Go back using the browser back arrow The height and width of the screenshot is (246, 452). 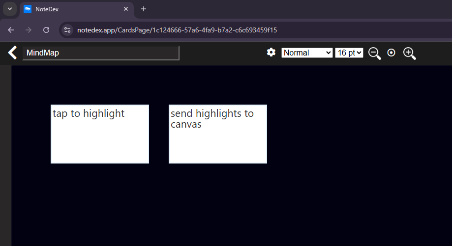(11, 30)
